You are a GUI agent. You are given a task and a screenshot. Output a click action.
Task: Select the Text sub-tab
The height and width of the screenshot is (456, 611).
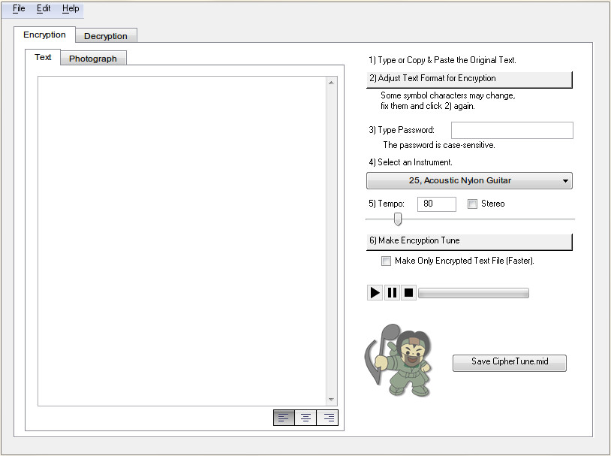tap(43, 57)
